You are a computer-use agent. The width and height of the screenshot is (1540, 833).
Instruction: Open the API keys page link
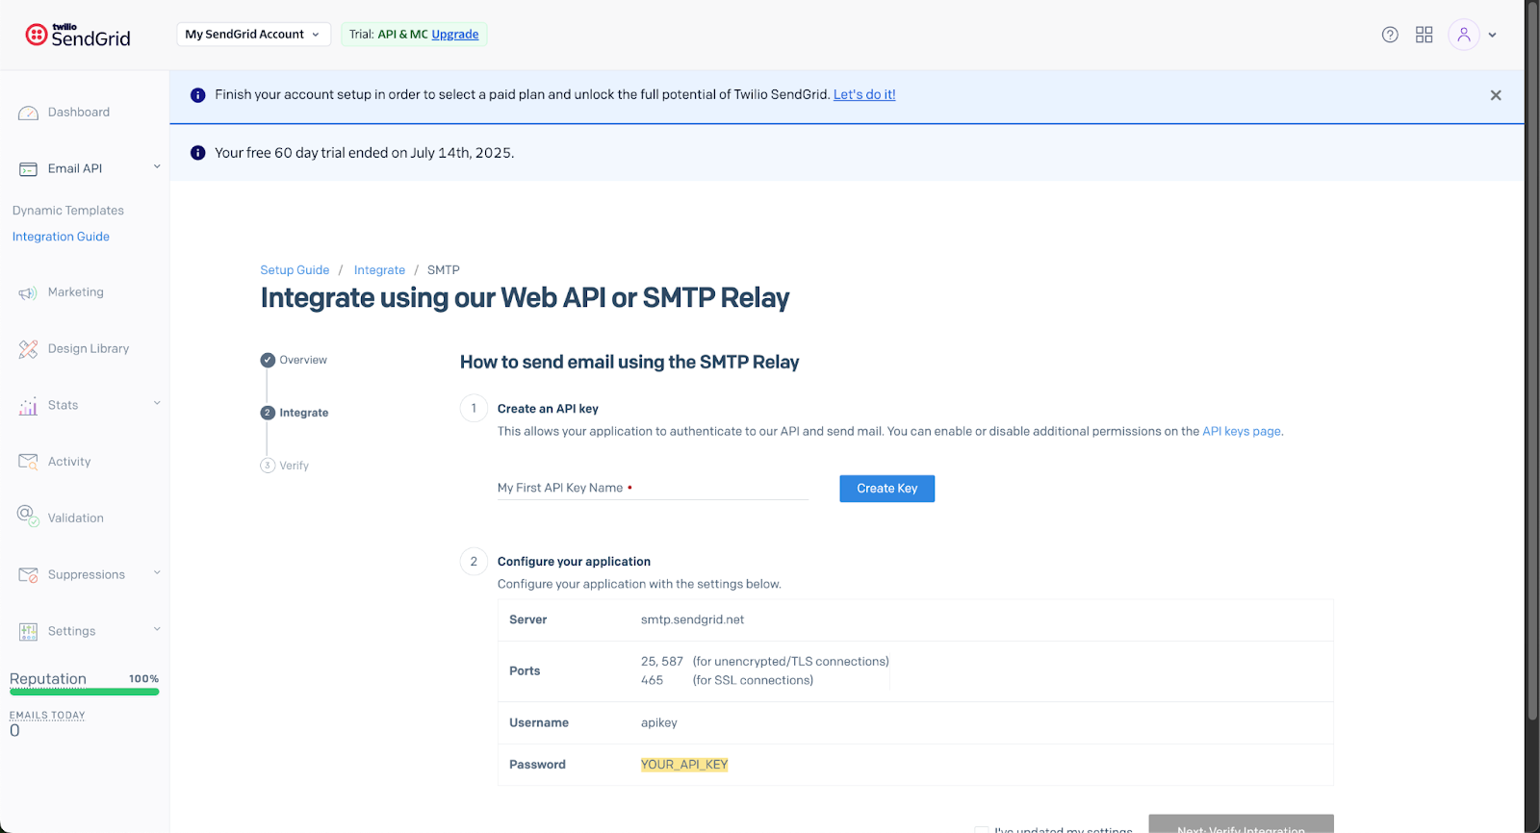[1242, 431]
